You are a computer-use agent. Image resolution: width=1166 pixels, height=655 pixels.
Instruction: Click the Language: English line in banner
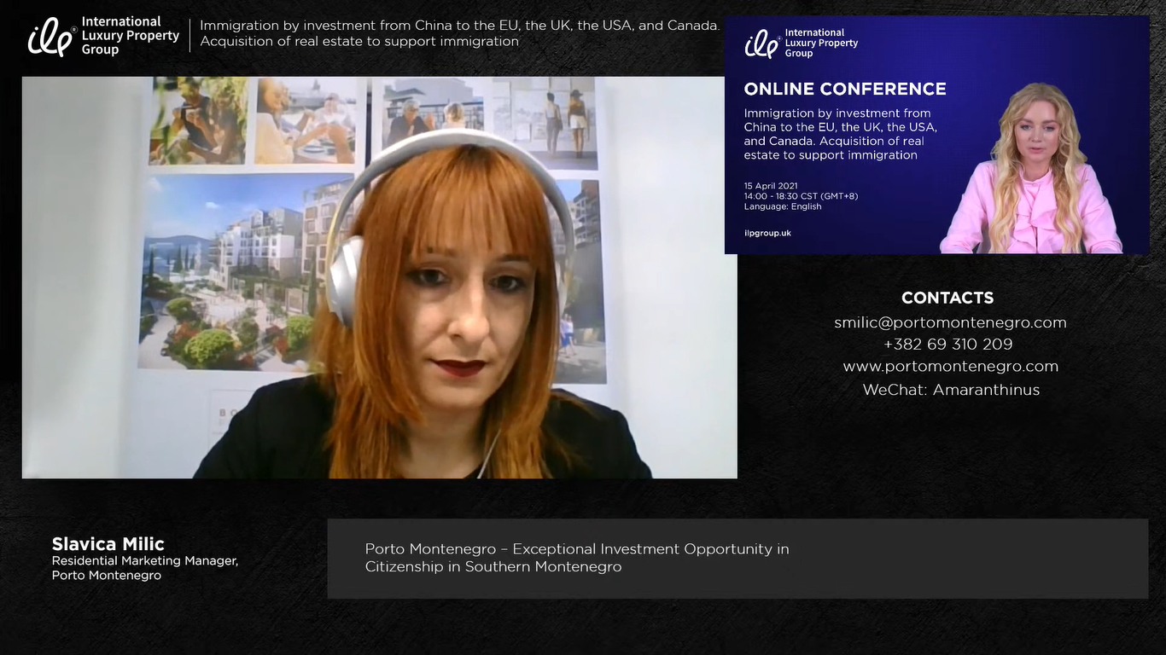(782, 206)
